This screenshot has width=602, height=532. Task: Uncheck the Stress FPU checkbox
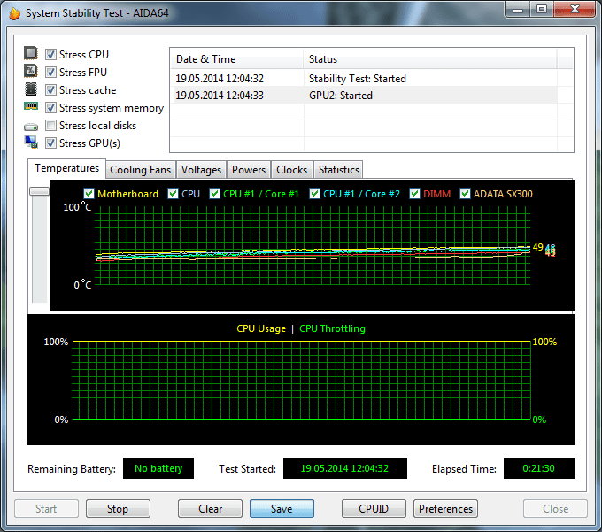(50, 73)
